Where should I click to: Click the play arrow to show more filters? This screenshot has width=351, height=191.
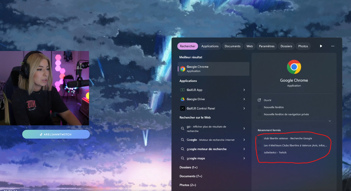coord(321,46)
